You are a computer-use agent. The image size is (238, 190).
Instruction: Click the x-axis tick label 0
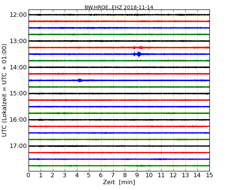tap(29, 175)
